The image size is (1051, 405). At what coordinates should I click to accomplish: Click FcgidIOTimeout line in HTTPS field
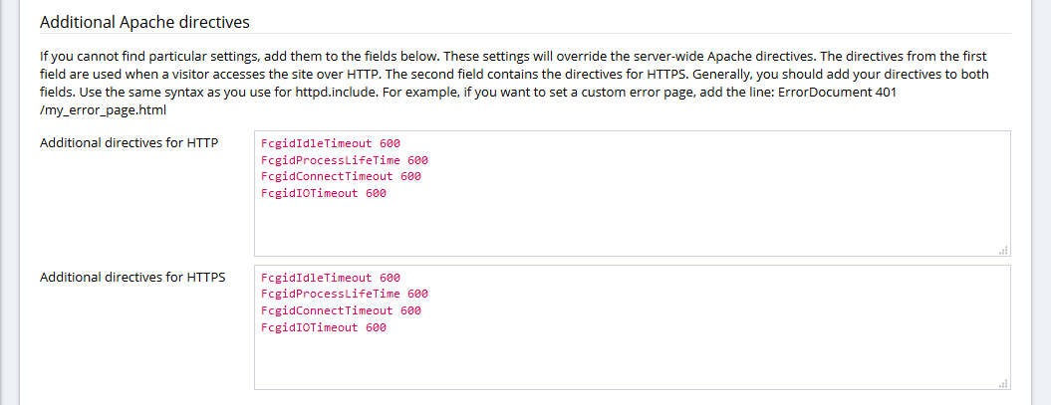(323, 327)
